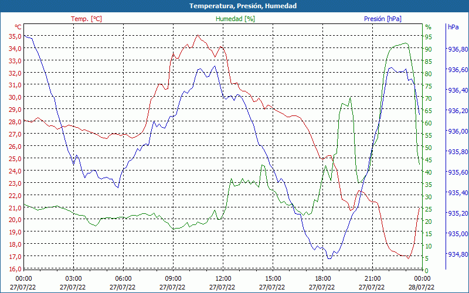The height and width of the screenshot is (293, 469).
Task: Click the '°C' unit label on left axis
Action: [x=18, y=27]
